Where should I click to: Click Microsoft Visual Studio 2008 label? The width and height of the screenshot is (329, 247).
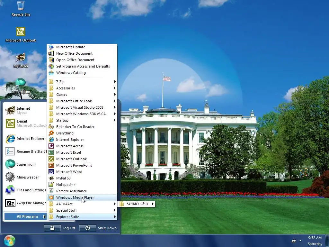pos(80,107)
